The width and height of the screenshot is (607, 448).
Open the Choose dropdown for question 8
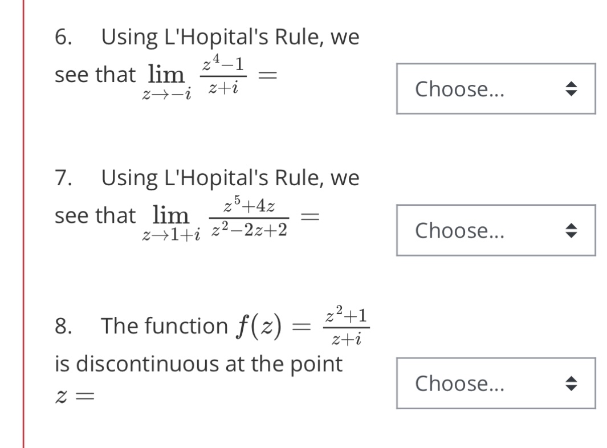pos(496,383)
